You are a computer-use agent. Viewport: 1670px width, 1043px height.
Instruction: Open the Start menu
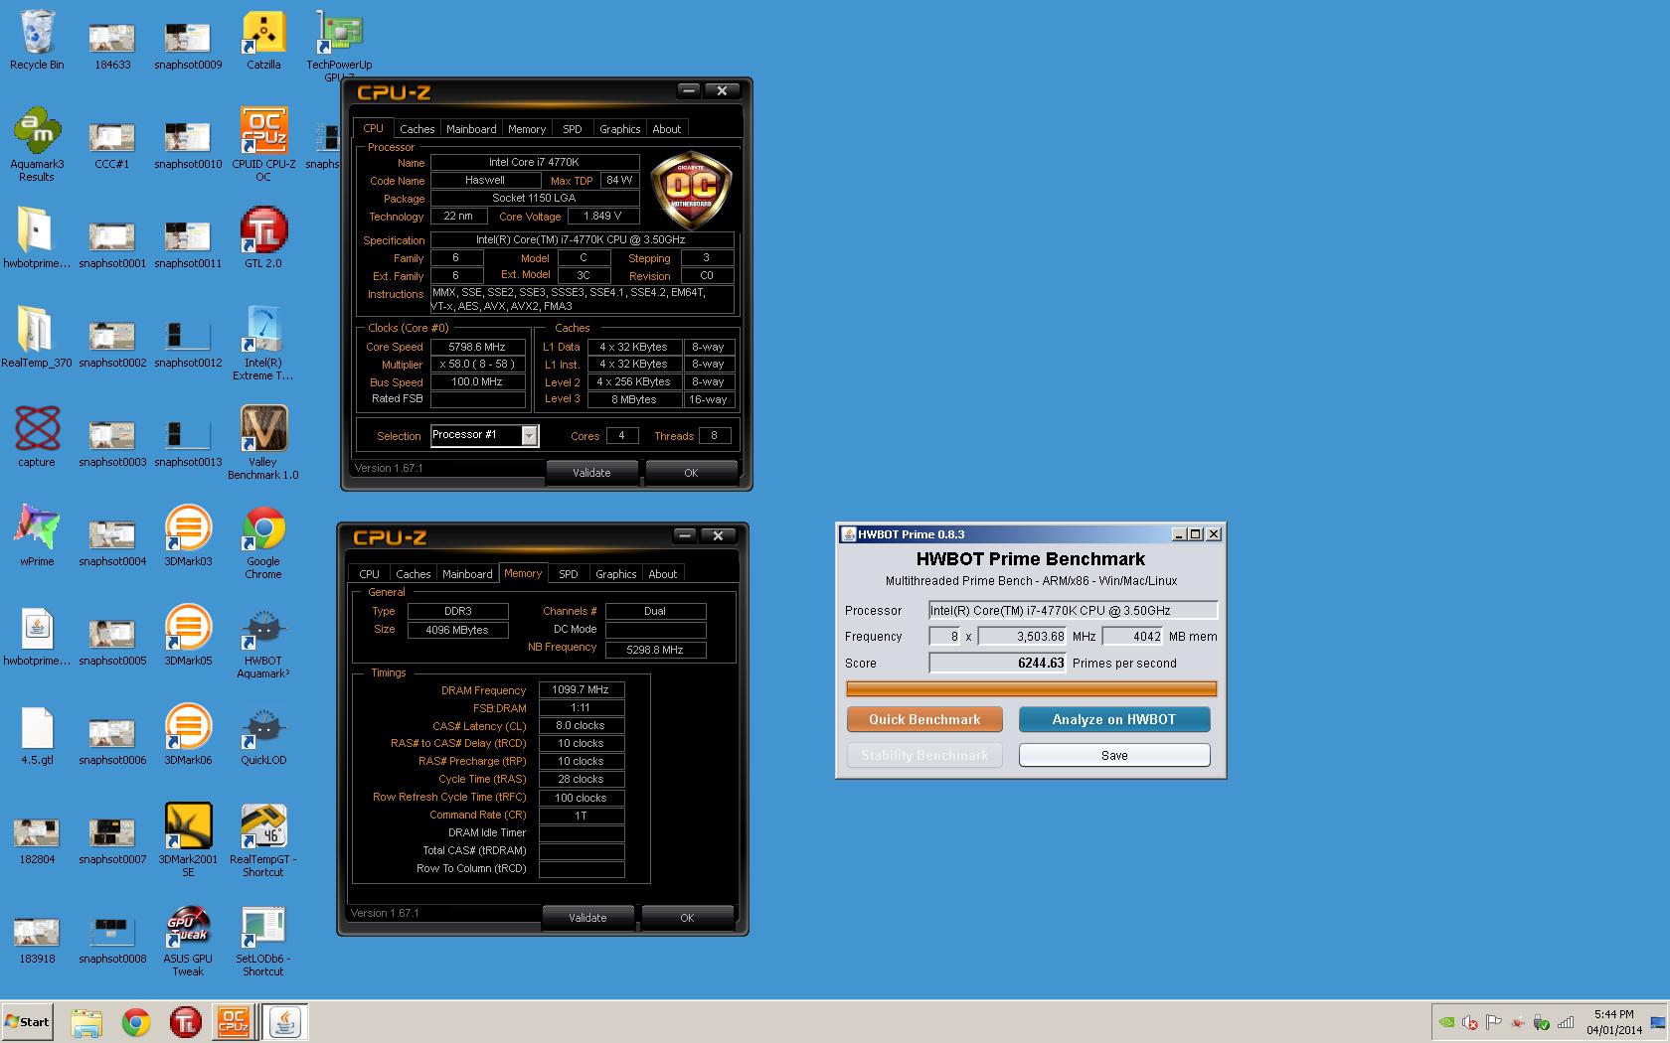27,1022
